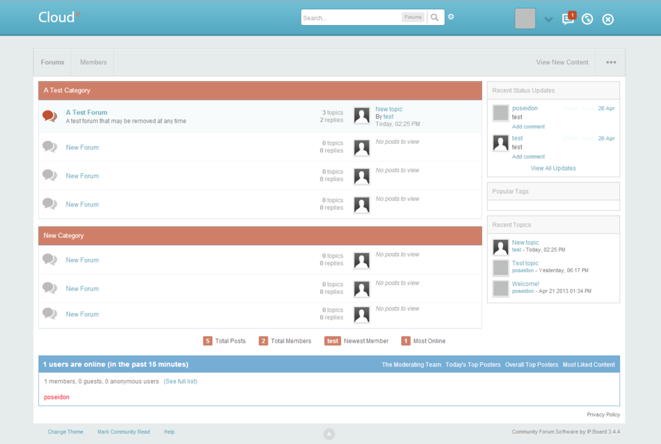Open the messages notification icon

pos(568,18)
